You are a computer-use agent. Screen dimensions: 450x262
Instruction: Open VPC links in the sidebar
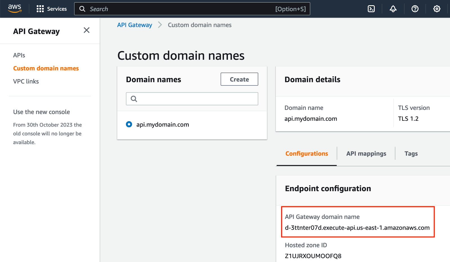pos(26,81)
